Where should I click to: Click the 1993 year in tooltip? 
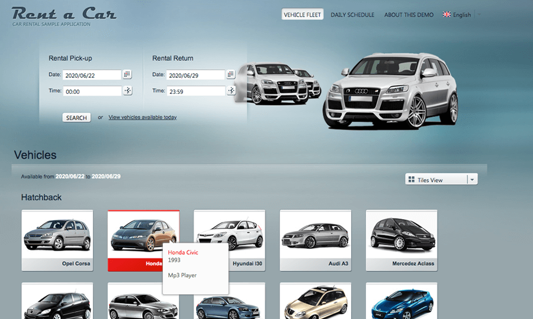point(174,260)
